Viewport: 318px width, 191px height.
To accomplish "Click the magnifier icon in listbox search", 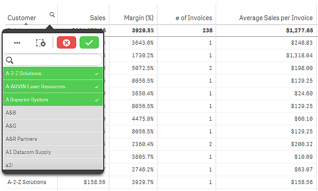I will point(10,60).
